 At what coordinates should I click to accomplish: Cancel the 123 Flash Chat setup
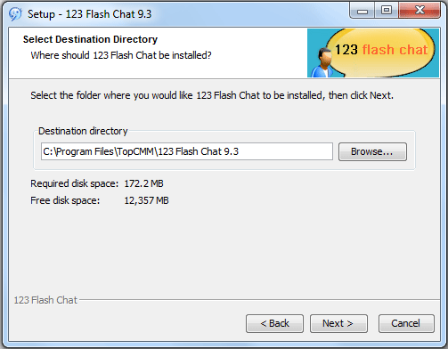pos(406,323)
